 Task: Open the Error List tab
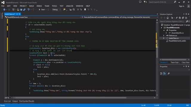7,101
